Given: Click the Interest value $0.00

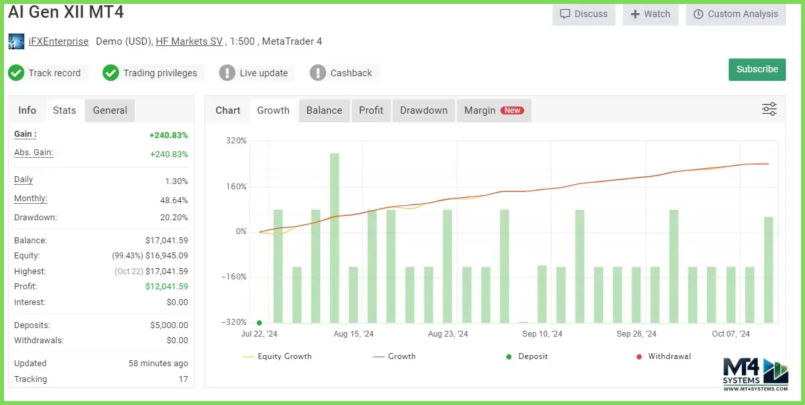Looking at the screenshot, I should coord(177,302).
